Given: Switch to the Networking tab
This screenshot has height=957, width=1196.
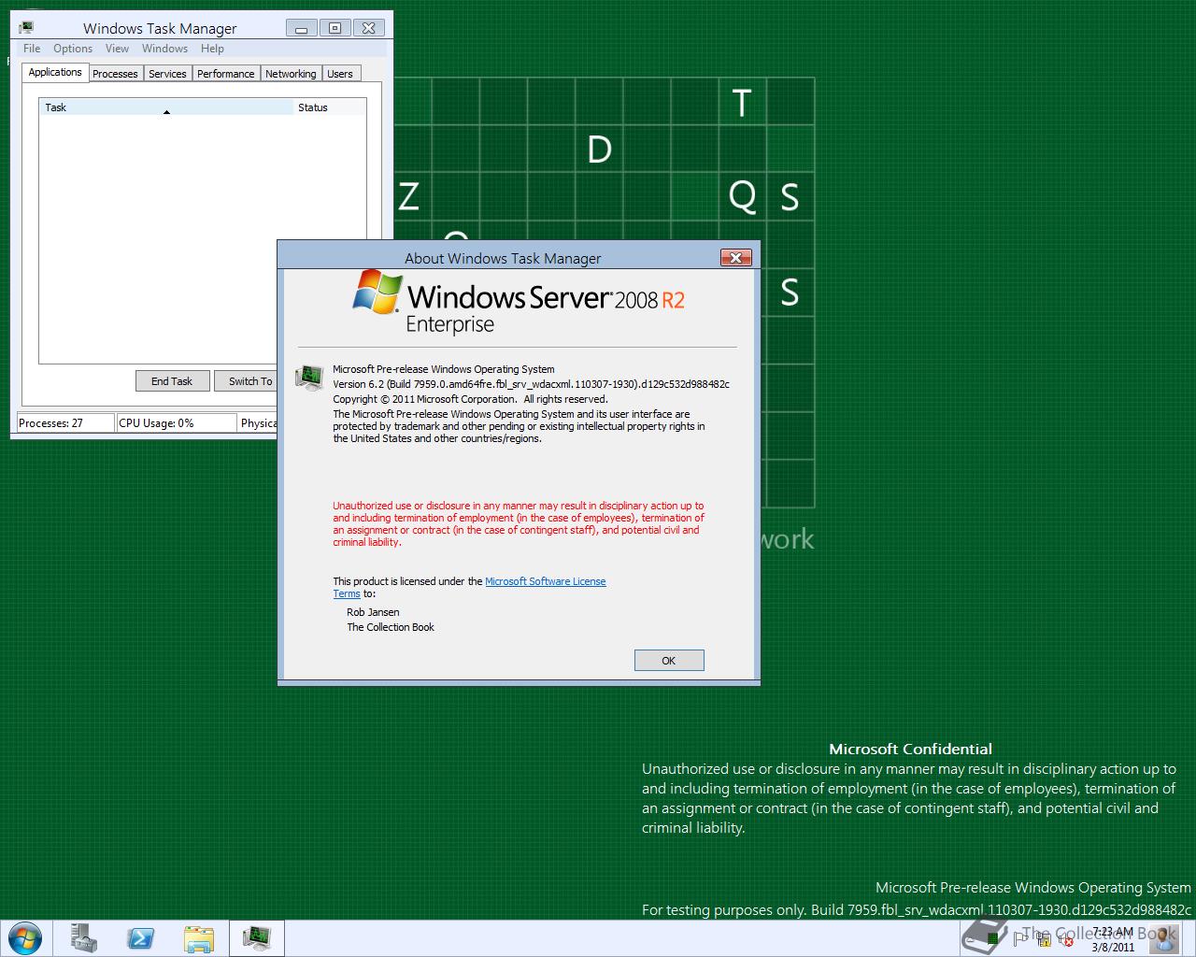Looking at the screenshot, I should click(x=291, y=74).
